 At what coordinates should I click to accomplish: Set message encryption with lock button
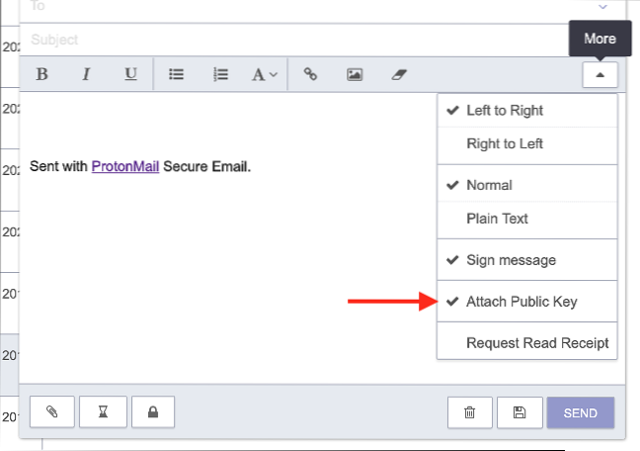point(153,411)
